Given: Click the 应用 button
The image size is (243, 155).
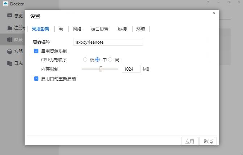Looking at the screenshot, I should pyautogui.click(x=190, y=141).
